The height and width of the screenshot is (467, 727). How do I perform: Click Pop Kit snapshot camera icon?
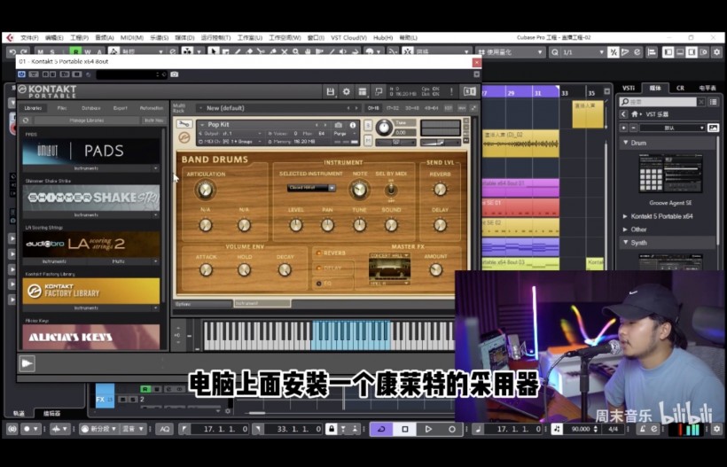coord(339,125)
